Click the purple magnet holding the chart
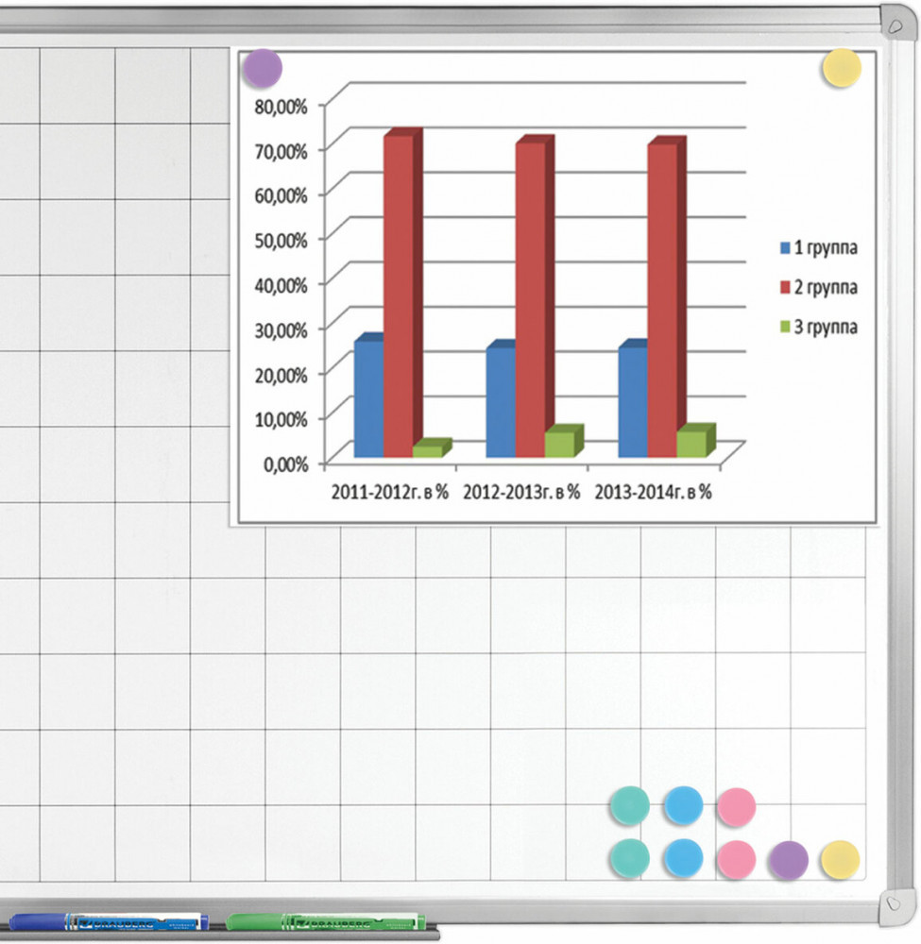 tap(263, 69)
